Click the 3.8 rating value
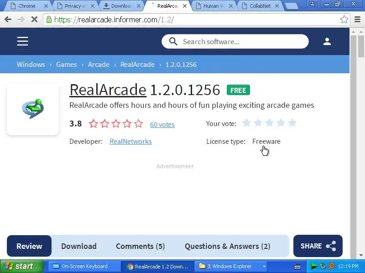The height and width of the screenshot is (273, 365). pos(75,123)
